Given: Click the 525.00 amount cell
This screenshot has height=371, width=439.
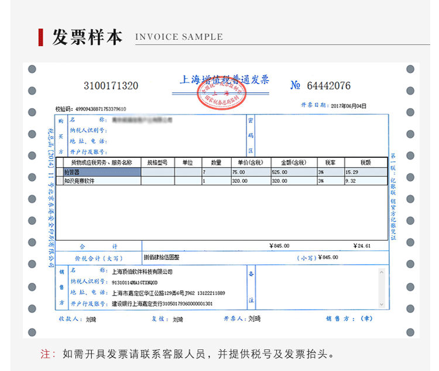Looking at the screenshot, I should pyautogui.click(x=280, y=172).
